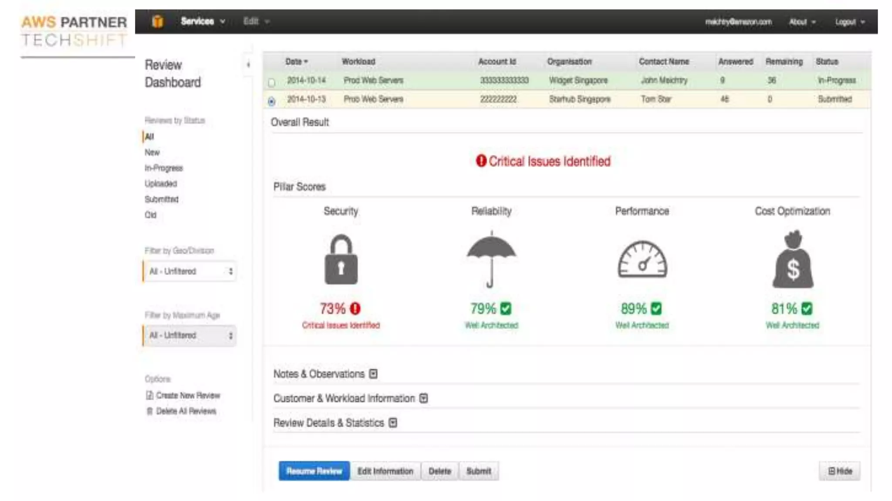Open the Filter by Geo/Division dropdown
Image resolution: width=892 pixels, height=501 pixels.
coord(190,271)
